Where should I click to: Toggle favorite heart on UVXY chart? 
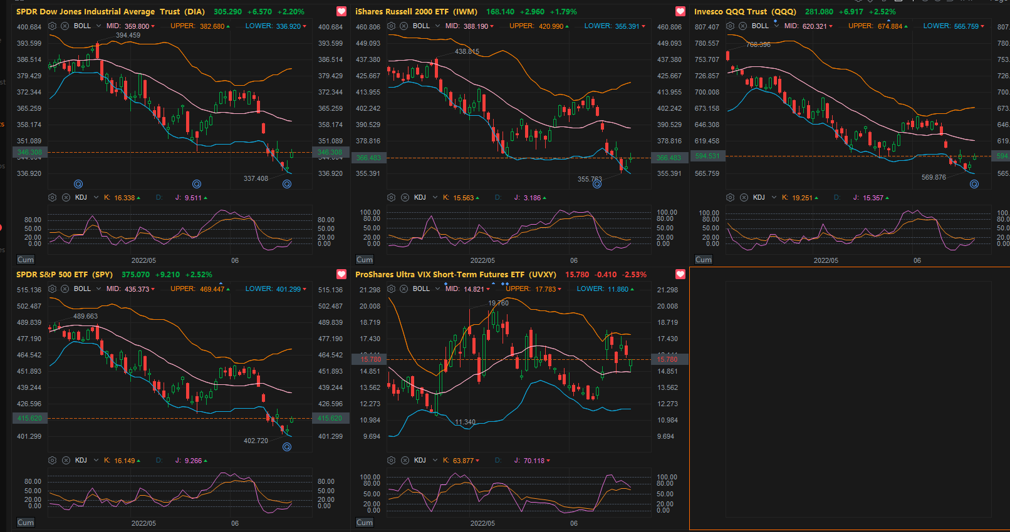680,274
